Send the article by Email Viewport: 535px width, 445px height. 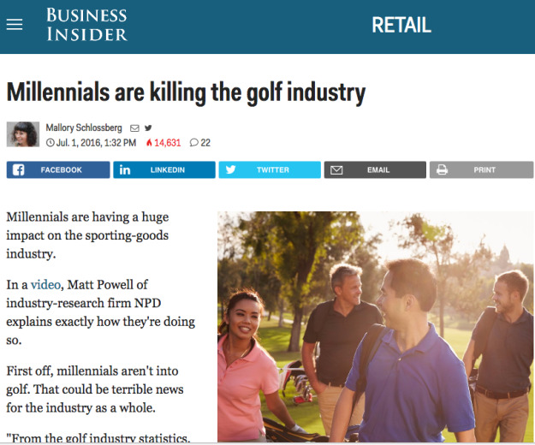click(374, 169)
